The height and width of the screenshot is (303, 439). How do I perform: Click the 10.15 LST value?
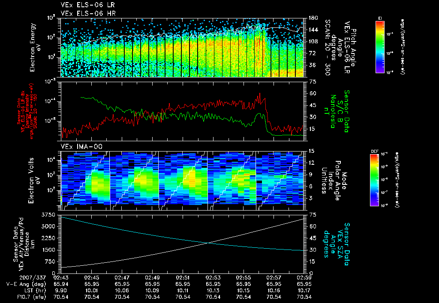[244, 291]
